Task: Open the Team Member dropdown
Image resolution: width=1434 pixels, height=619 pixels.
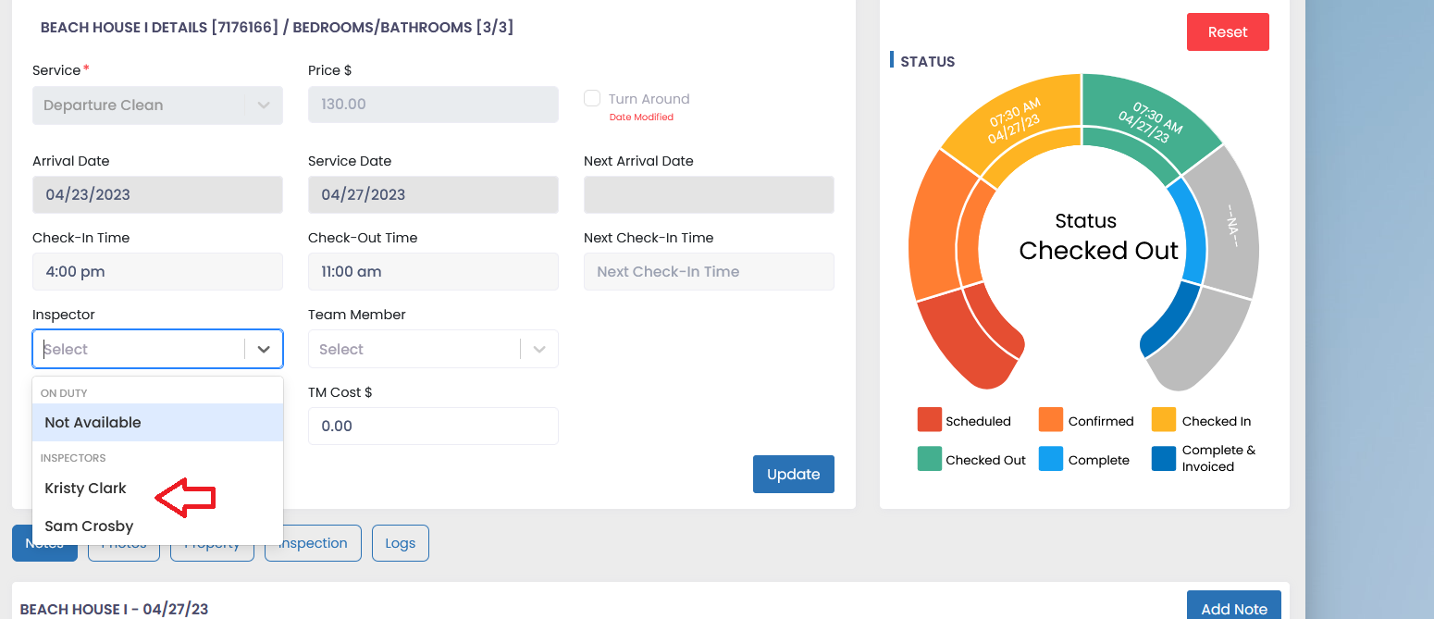Action: pyautogui.click(x=433, y=349)
